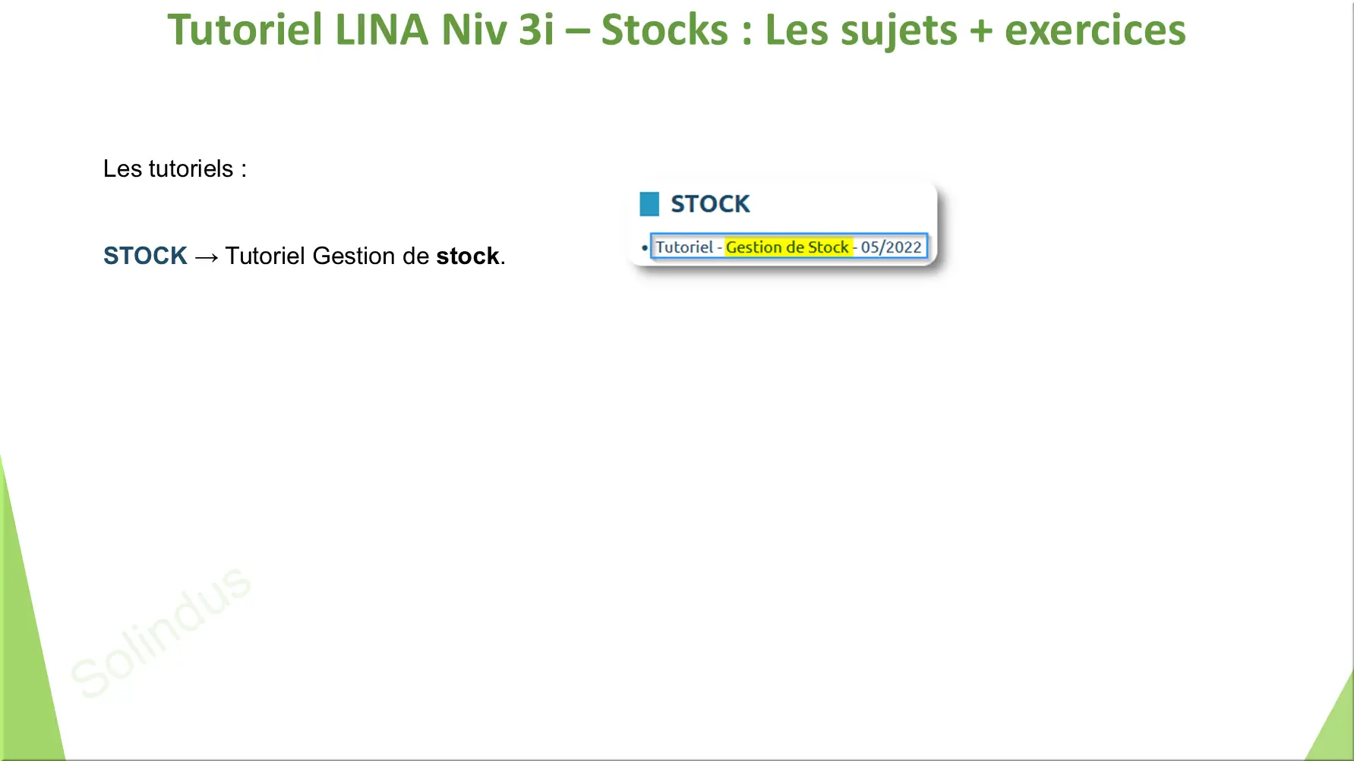Screen dimensions: 1354x761
Task: Click the bullet point before Tutoriel link
Action: (x=645, y=247)
